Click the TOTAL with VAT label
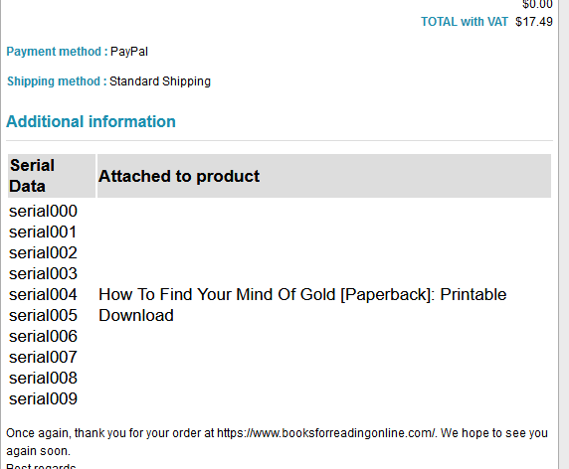The width and height of the screenshot is (569, 469). tap(465, 22)
